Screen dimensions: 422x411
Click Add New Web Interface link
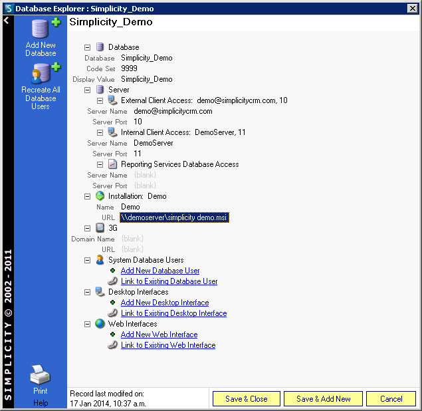tap(159, 335)
